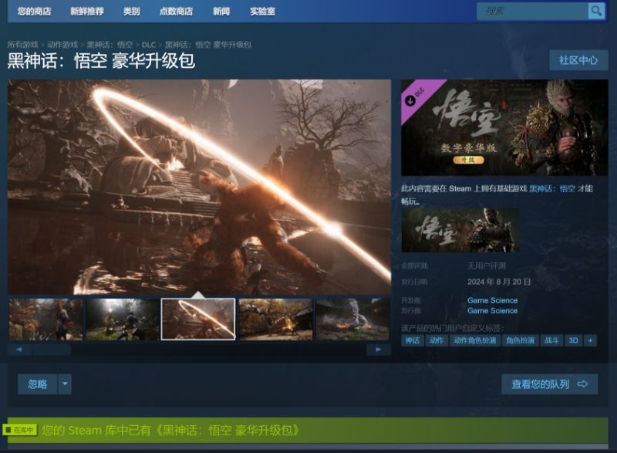The width and height of the screenshot is (617, 453).
Task: Click the 黑神话:悟空 breadcrumb after 动作游戏
Action: [110, 45]
